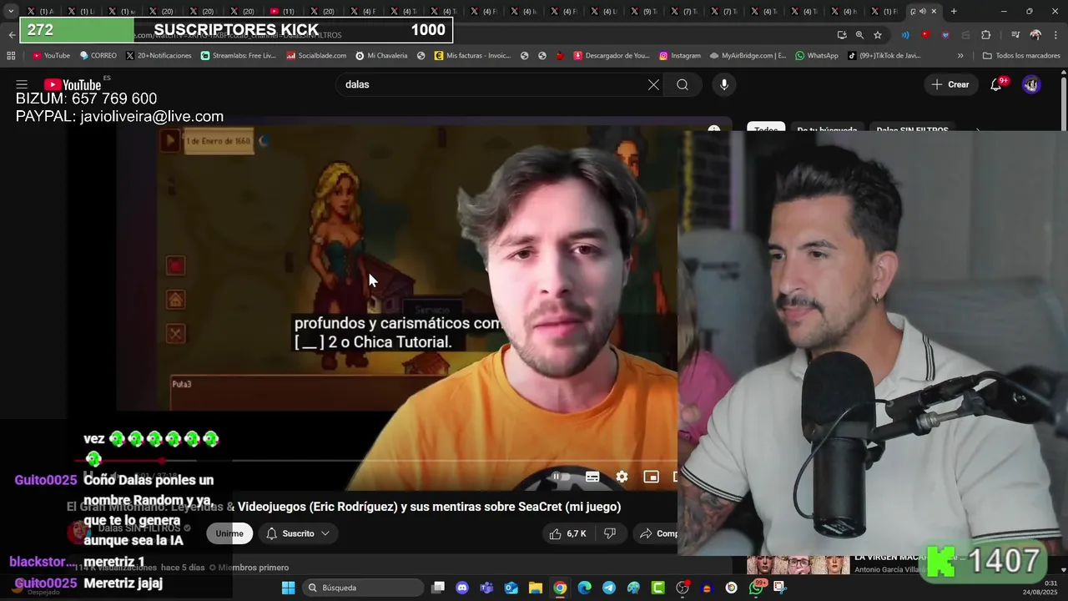1068x601 pixels.
Task: Zoom page using the address bar magnifier
Action: click(x=859, y=34)
